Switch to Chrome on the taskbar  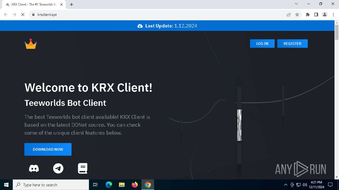pyautogui.click(x=148, y=185)
